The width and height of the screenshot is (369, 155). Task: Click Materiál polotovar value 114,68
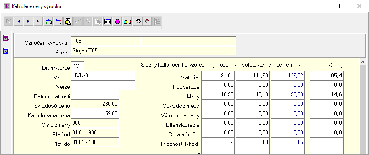click(x=253, y=76)
